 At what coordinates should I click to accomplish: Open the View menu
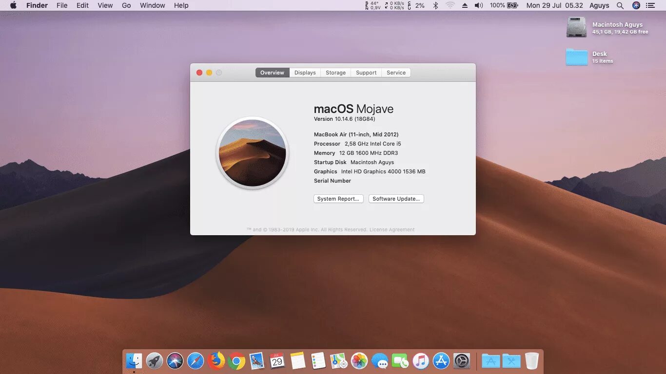point(105,5)
